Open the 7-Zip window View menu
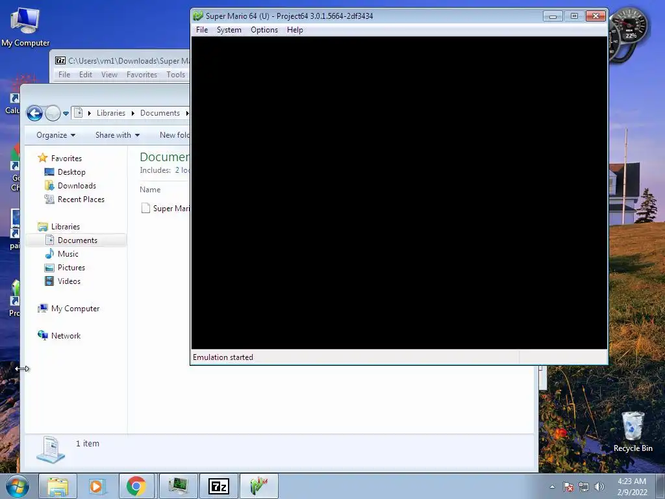Screen dimensions: 665x499 click(x=109, y=75)
